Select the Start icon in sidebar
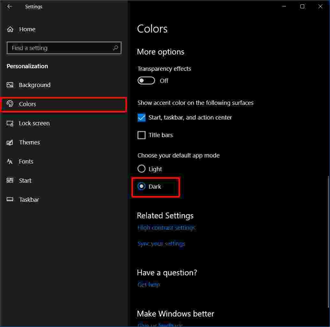Viewport: 330px width, 327px height. 10,180
